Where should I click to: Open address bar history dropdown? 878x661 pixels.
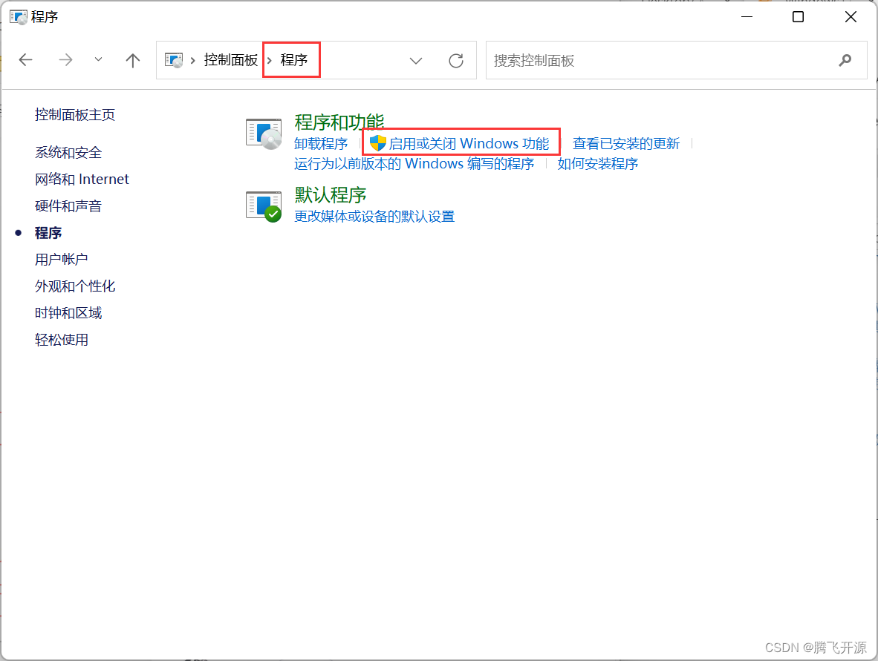415,60
